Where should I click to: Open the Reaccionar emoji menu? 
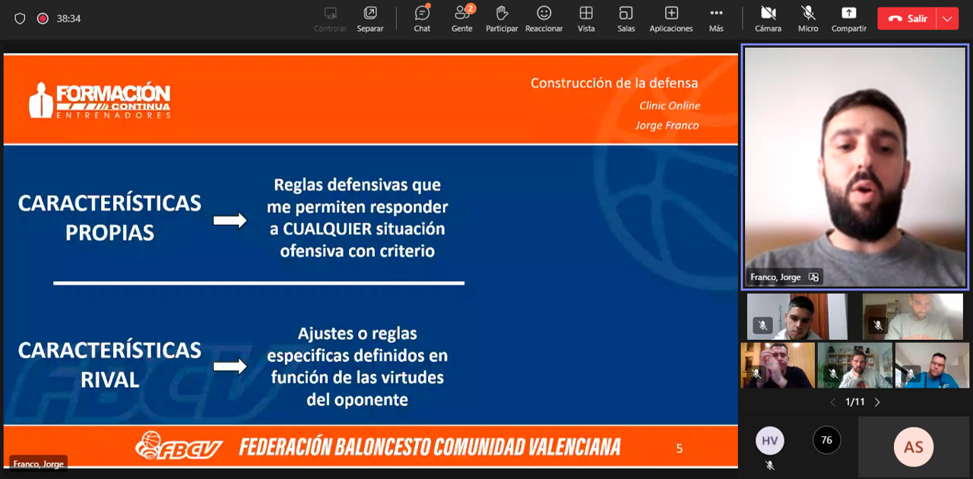(544, 19)
